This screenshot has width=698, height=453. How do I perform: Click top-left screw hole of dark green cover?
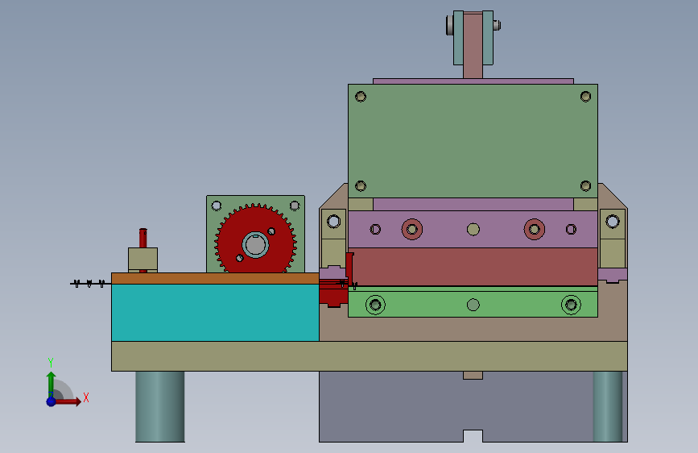tap(361, 96)
